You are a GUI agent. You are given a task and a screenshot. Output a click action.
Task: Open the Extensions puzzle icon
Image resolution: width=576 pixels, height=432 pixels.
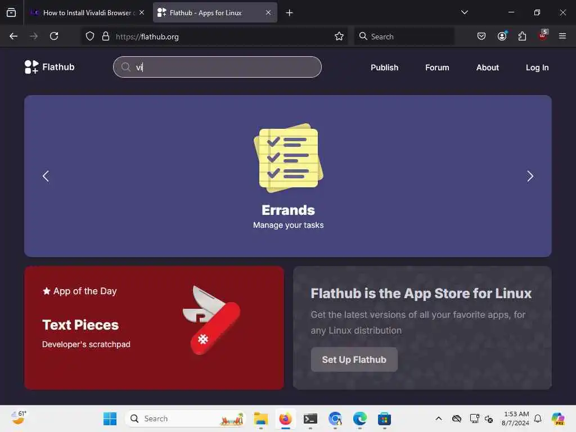click(522, 36)
